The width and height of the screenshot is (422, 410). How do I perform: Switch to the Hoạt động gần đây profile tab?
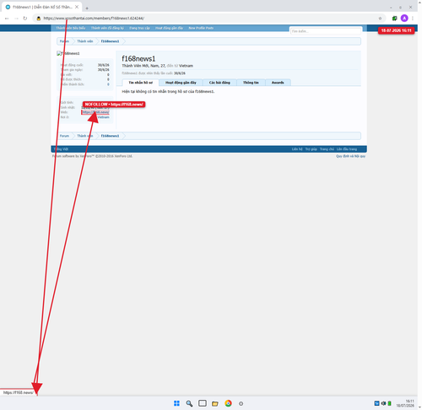(x=181, y=83)
